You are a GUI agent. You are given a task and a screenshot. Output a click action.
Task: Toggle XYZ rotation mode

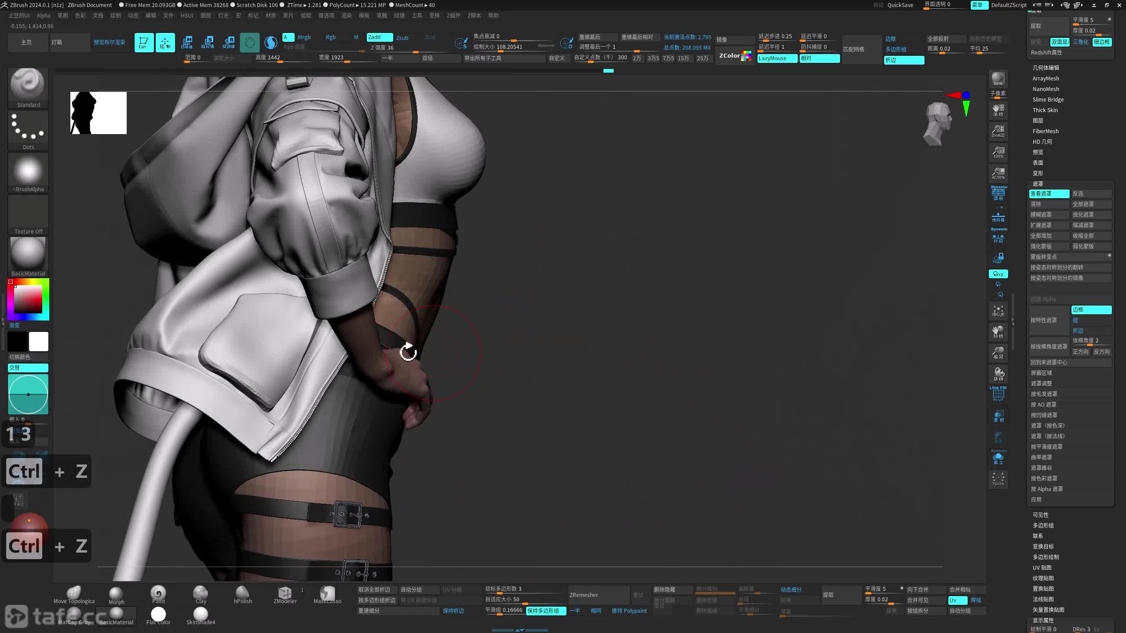(998, 274)
